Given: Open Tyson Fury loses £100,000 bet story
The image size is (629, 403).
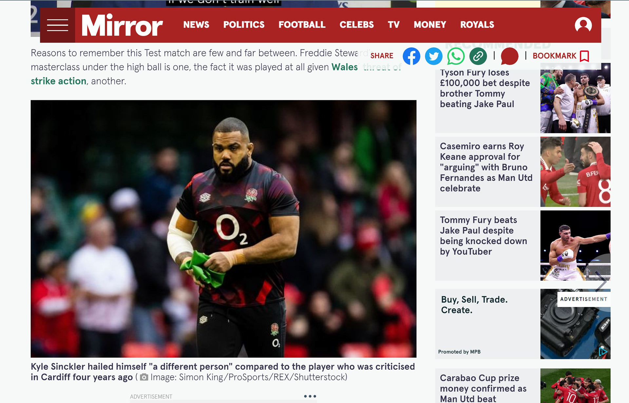Looking at the screenshot, I should pyautogui.click(x=485, y=88).
